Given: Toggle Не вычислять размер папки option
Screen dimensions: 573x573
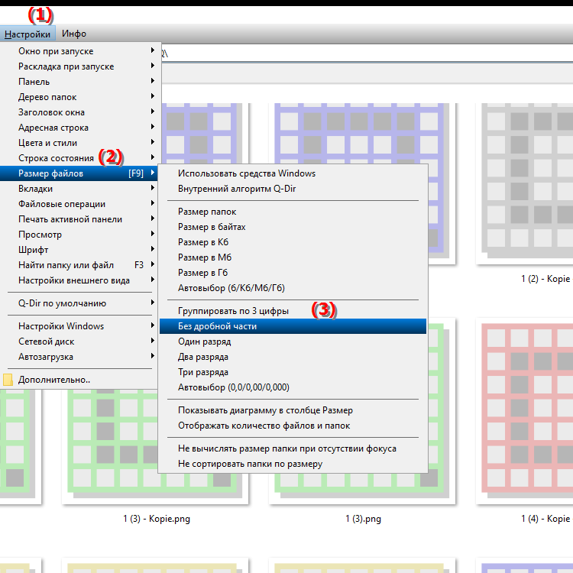Looking at the screenshot, I should click(x=293, y=448).
